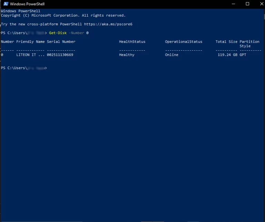265x222 pixels.
Task: Select the 'Partition Style' column header
Action: [x=249, y=44]
